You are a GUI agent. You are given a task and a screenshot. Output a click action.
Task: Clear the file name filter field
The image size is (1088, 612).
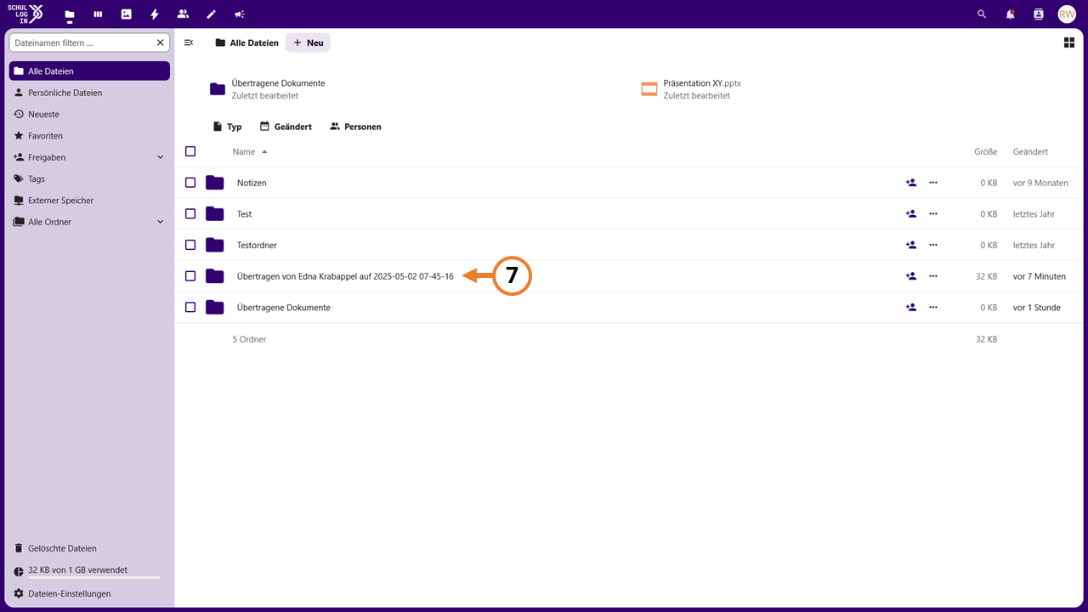pyautogui.click(x=161, y=42)
